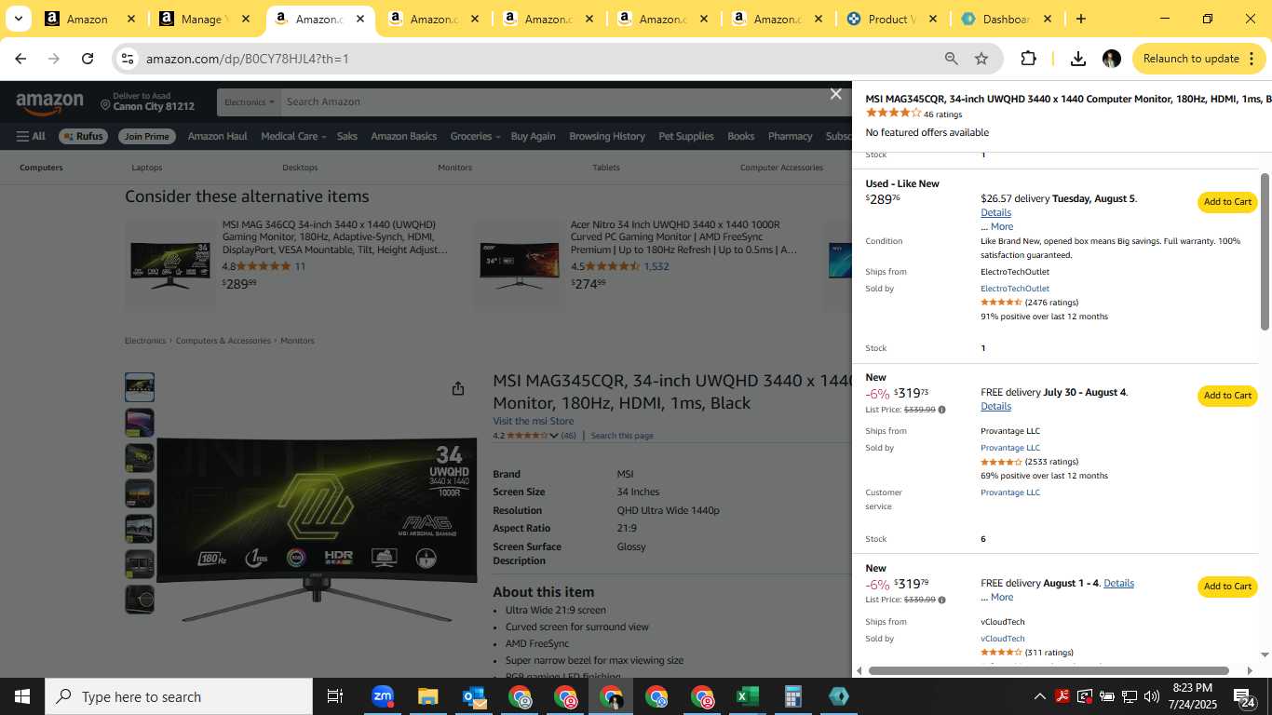Open the Windows Start menu

point(21,696)
